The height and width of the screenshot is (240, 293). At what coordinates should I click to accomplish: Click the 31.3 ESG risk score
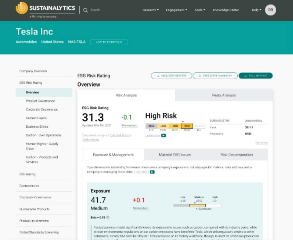pos(93,117)
